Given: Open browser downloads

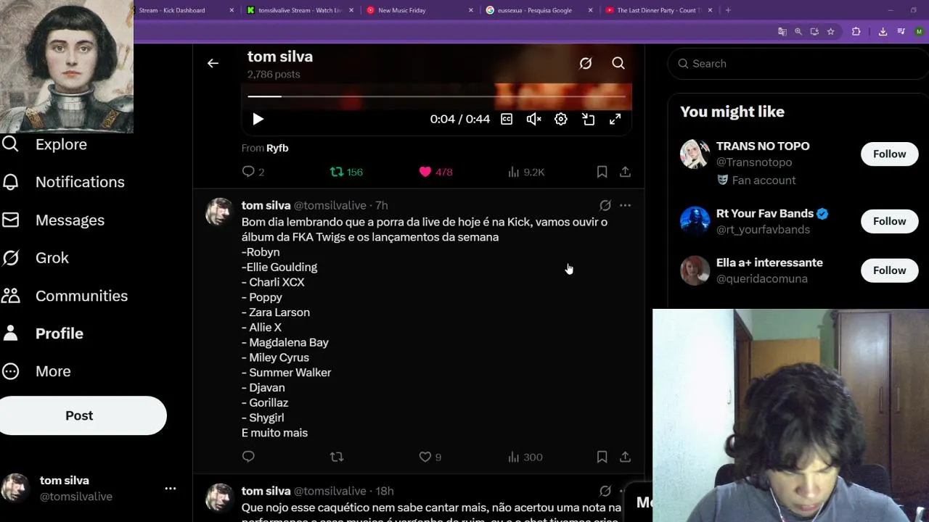Looking at the screenshot, I should point(883,31).
